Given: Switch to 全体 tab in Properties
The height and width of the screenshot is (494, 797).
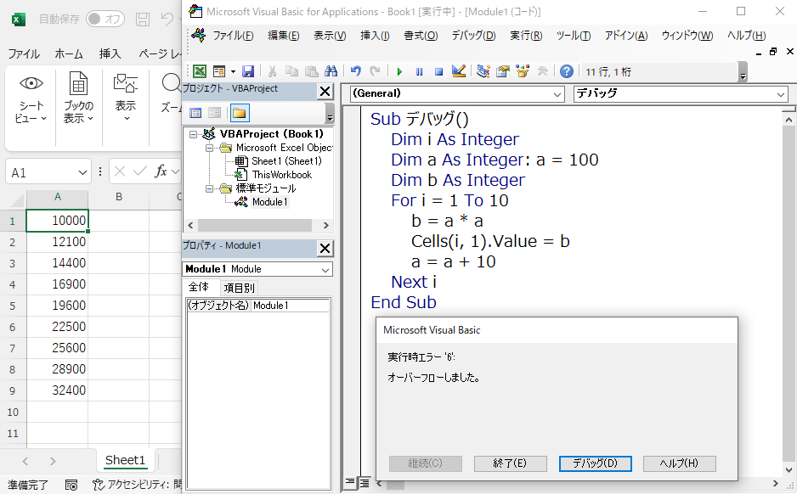Looking at the screenshot, I should (198, 288).
